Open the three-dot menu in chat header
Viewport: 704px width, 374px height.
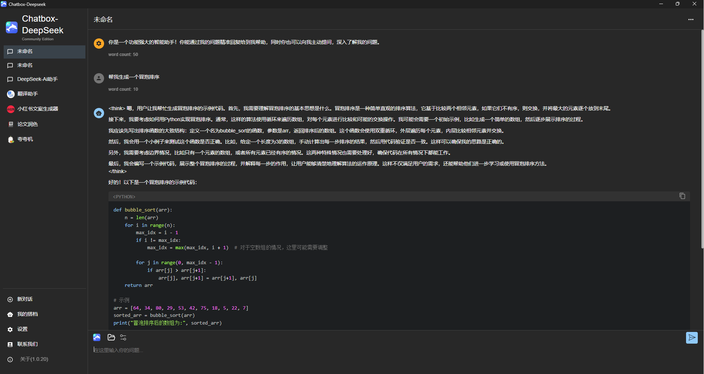[691, 19]
